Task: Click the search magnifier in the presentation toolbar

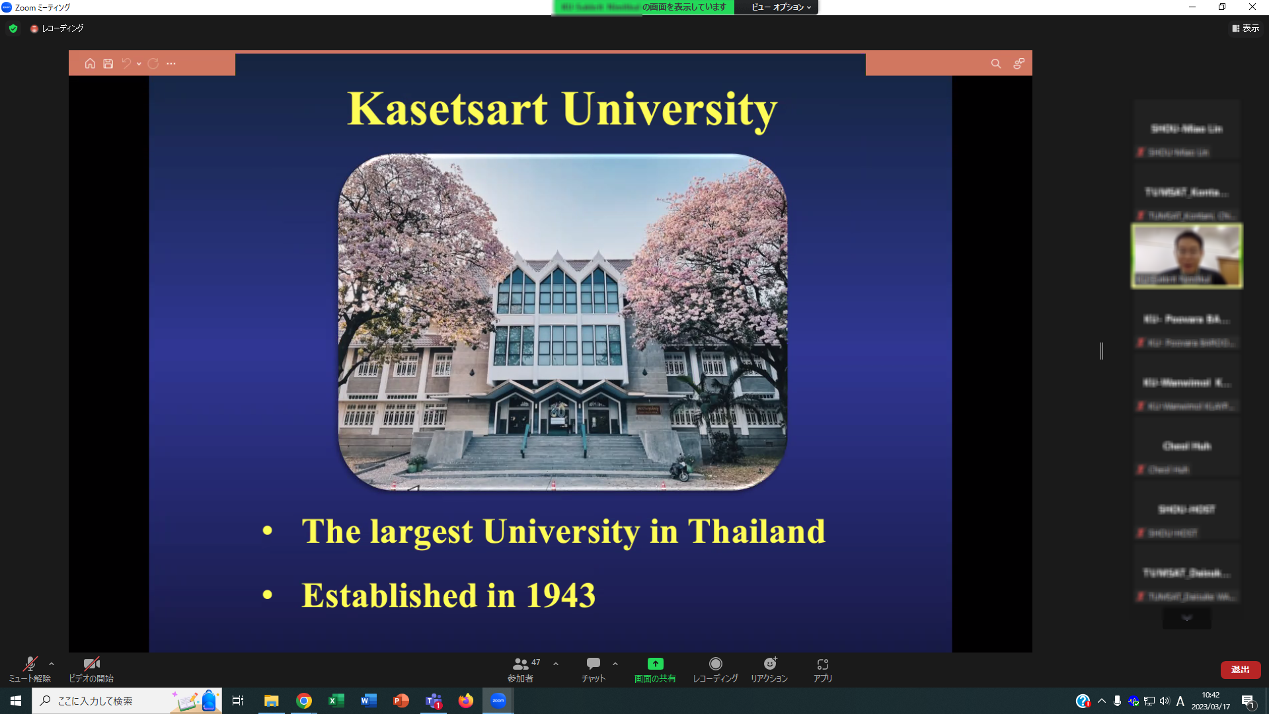Action: [x=996, y=63]
